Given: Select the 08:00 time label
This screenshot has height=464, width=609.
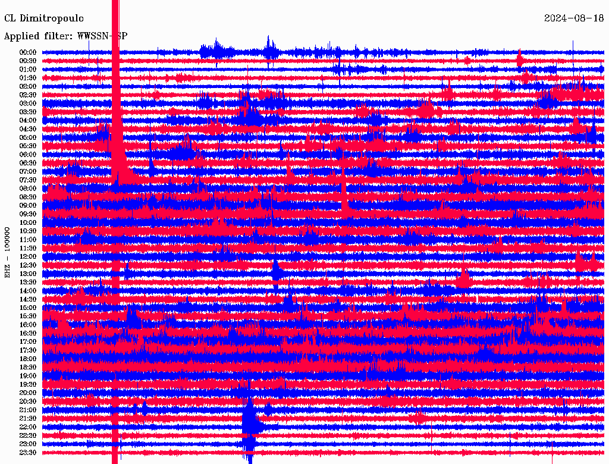Looking at the screenshot, I should click(28, 189).
